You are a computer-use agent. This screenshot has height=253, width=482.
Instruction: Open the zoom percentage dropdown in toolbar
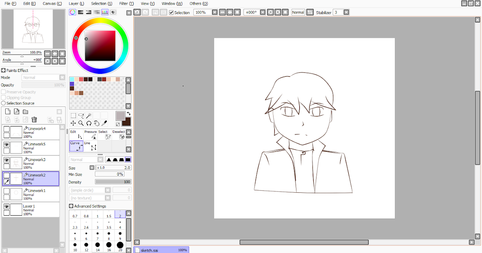[215, 12]
